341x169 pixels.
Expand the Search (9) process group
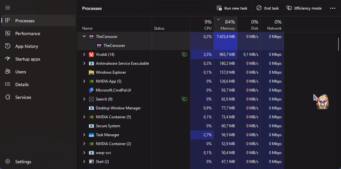point(84,99)
